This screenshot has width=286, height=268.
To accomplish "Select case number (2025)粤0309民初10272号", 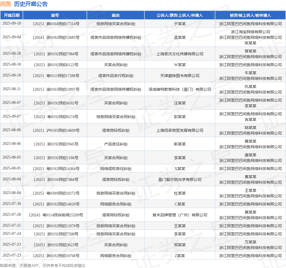I will (x=56, y=193).
